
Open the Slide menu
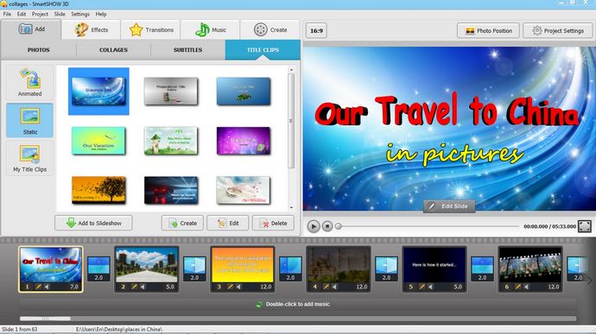[x=60, y=14]
